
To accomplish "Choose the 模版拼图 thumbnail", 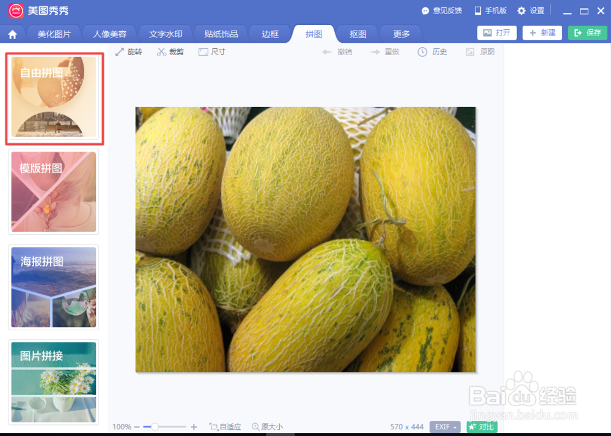I will coord(54,192).
